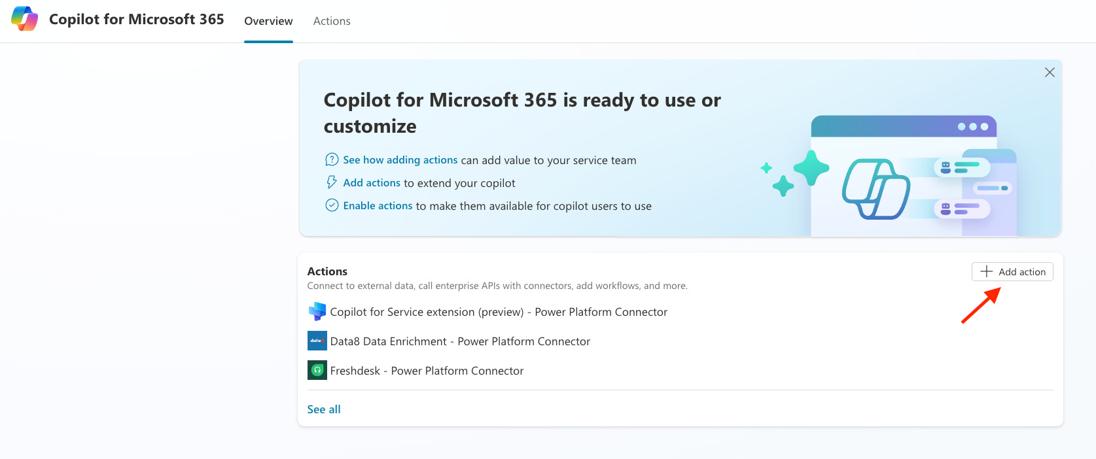
Task: Click the 'Add actions' link in banner
Action: (x=372, y=183)
